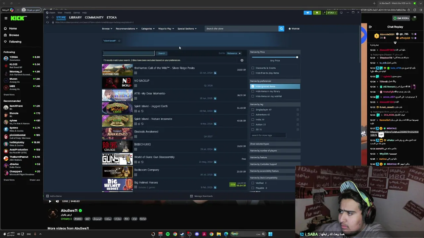Image resolution: width=424 pixels, height=238 pixels.
Task: Check Hide items in my library
Action: pos(253,91)
